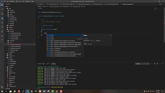The width and height of the screenshot is (165, 93).
Task: Kill the terminal with the trash icon
Action: click(x=157, y=64)
